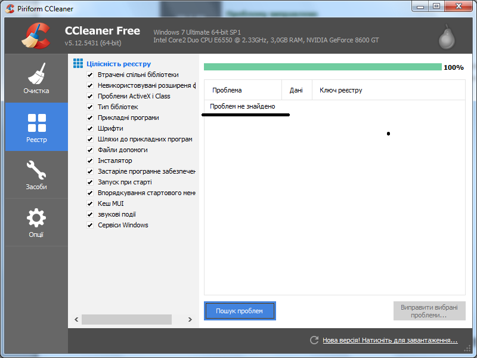Screen dimensions: 477x358
Task: Click the Windows 7 Ultimate 64-bit SP1 text
Action: [x=197, y=32]
